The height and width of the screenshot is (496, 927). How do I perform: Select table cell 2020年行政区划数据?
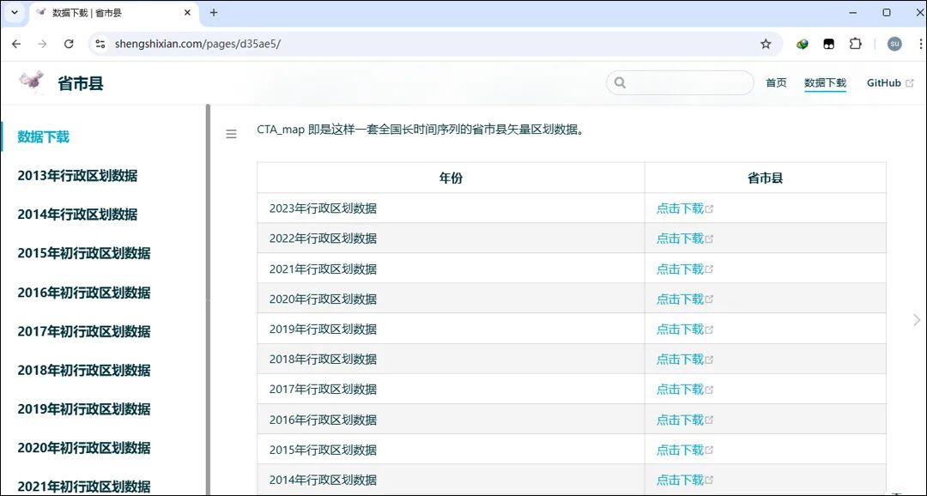(x=451, y=299)
